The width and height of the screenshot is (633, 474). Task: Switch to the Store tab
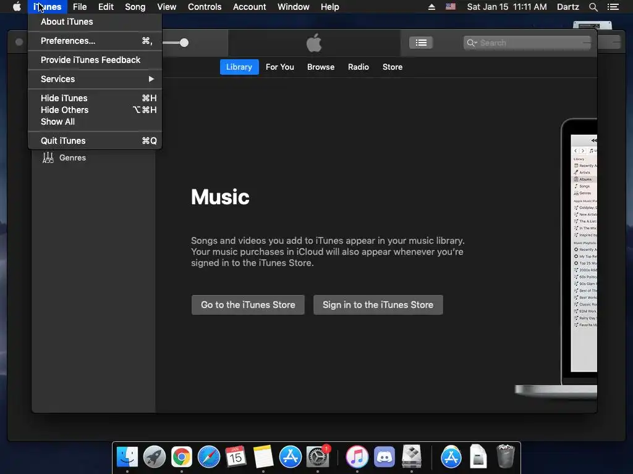(393, 67)
